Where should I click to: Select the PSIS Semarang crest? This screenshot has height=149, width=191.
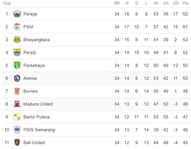(17, 130)
